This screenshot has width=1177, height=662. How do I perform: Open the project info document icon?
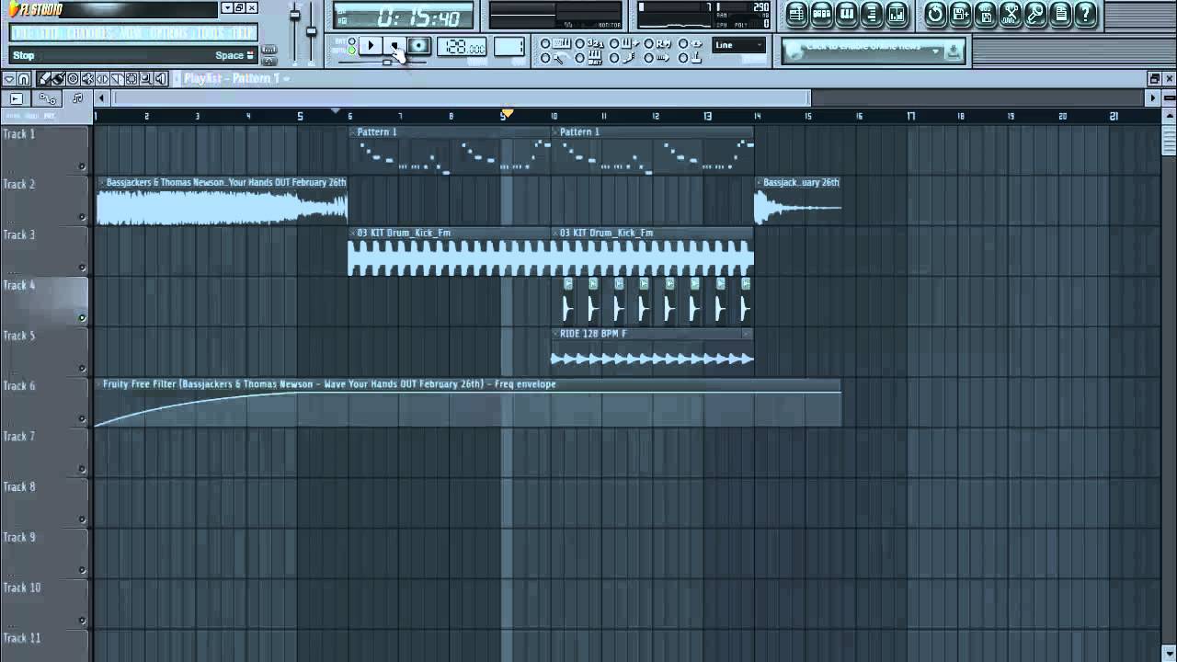tap(1060, 14)
